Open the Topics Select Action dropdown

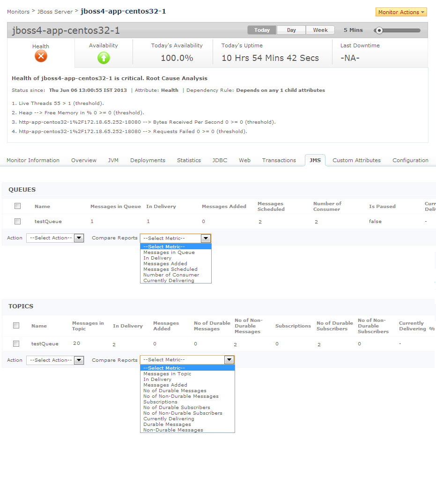(x=55, y=360)
